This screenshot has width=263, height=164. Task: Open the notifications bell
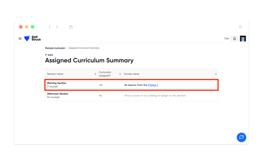[234, 38]
